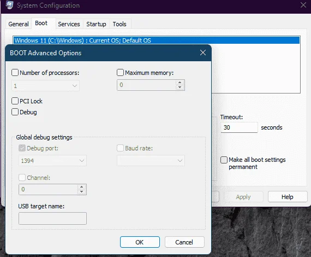Click the Maximum memory value field

coord(146,85)
